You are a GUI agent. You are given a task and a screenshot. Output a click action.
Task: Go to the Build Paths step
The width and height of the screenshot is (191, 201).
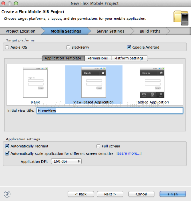[150, 31]
